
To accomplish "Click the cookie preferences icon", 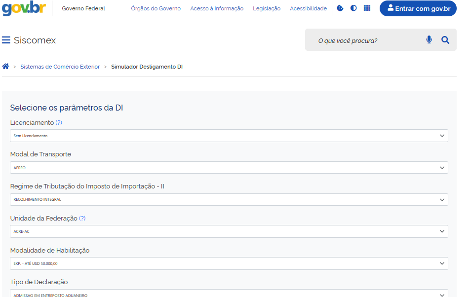I will click(x=340, y=8).
